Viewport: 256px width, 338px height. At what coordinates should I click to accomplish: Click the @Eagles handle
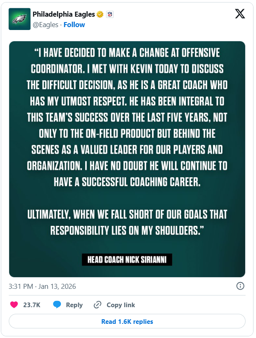tap(45, 25)
